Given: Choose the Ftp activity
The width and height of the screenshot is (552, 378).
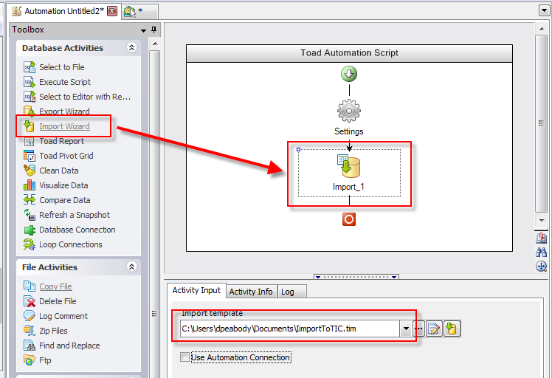Looking at the screenshot, I should point(38,360).
